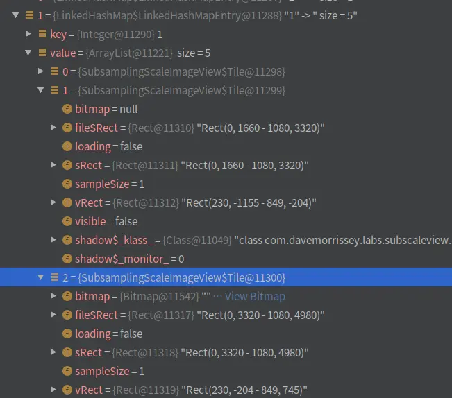Image resolution: width=452 pixels, height=398 pixels.
Task: Select the sRect Rect@11318 row
Action: tap(226, 352)
